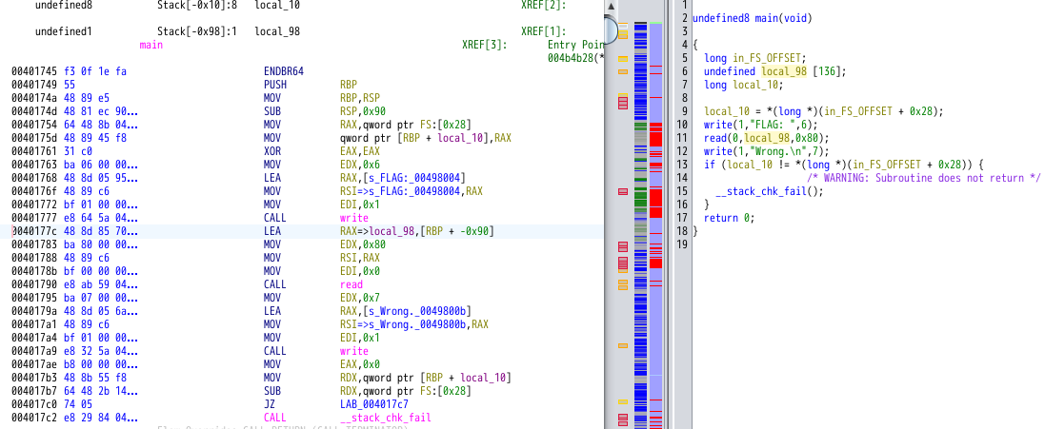Click undefined8 return type in decompiler
This screenshot has height=429, width=1045.
point(720,18)
